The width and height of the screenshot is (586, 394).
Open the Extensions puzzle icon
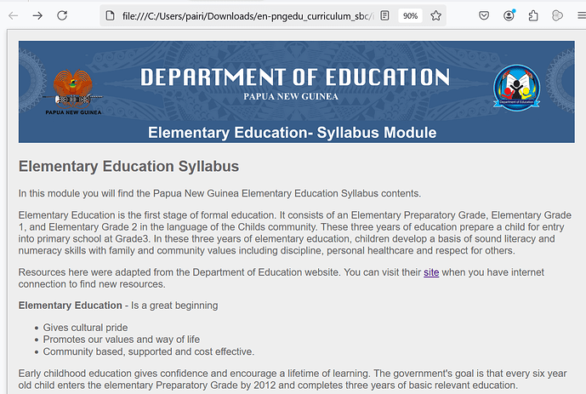(533, 15)
